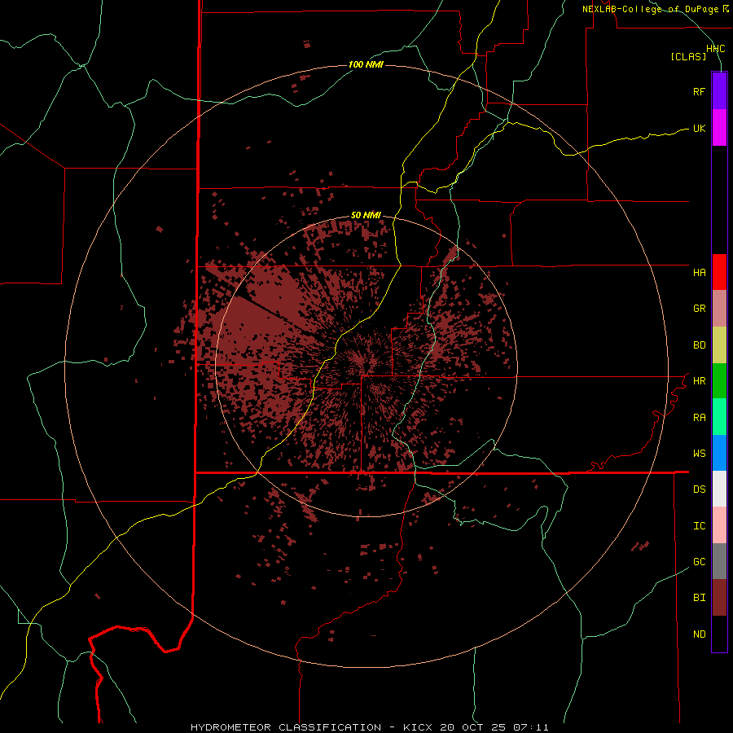Click the [CLAS] legend header
Screen dimensions: 733x733
[x=688, y=56]
